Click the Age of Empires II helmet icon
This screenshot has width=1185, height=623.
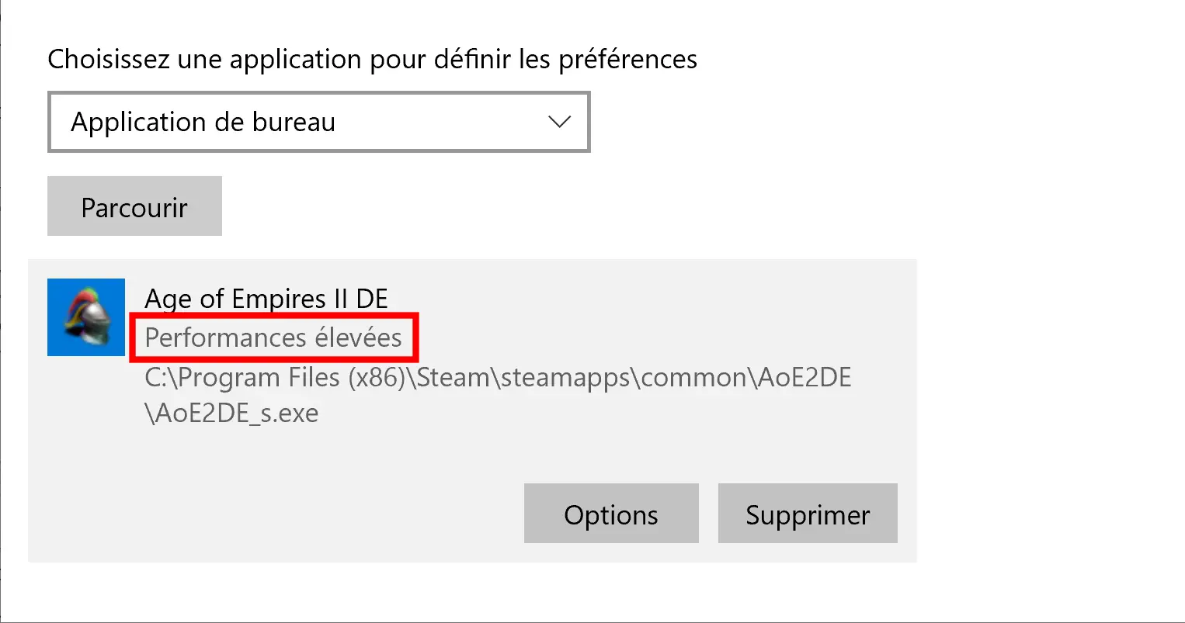(86, 317)
